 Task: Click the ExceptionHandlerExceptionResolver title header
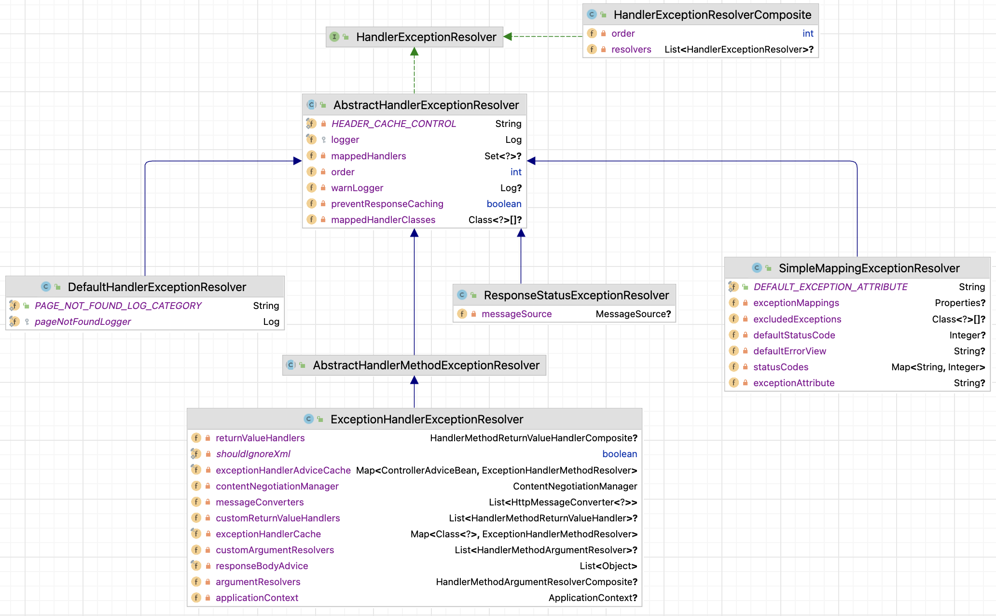click(427, 419)
